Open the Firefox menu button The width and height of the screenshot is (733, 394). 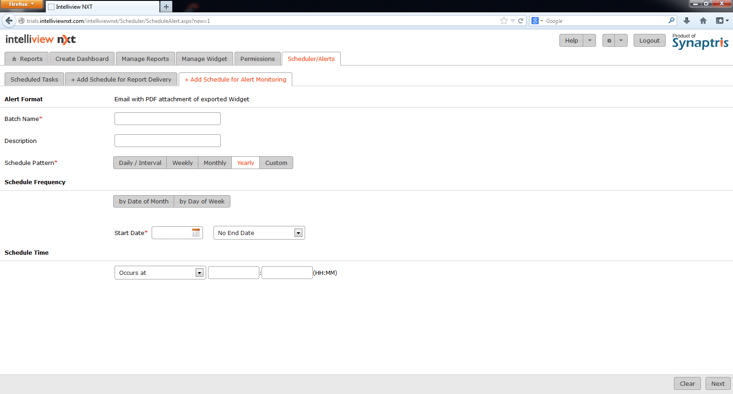tap(22, 4)
